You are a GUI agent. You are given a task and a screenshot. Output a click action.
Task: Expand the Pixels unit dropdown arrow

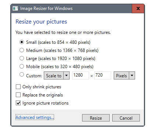coord(132,75)
